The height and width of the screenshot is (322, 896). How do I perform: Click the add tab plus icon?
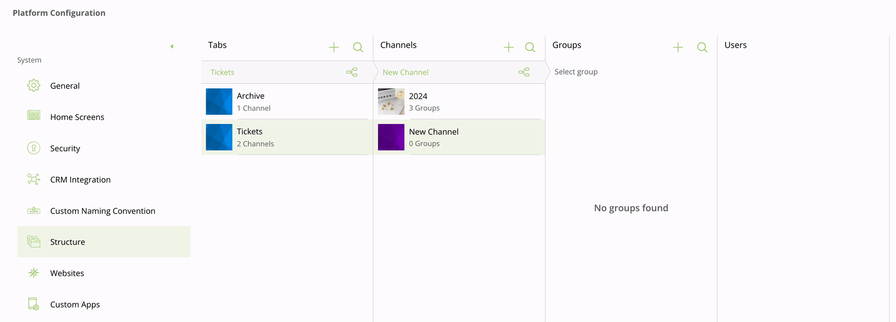[334, 48]
